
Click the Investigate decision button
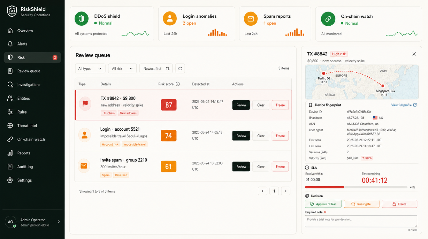click(x=362, y=204)
